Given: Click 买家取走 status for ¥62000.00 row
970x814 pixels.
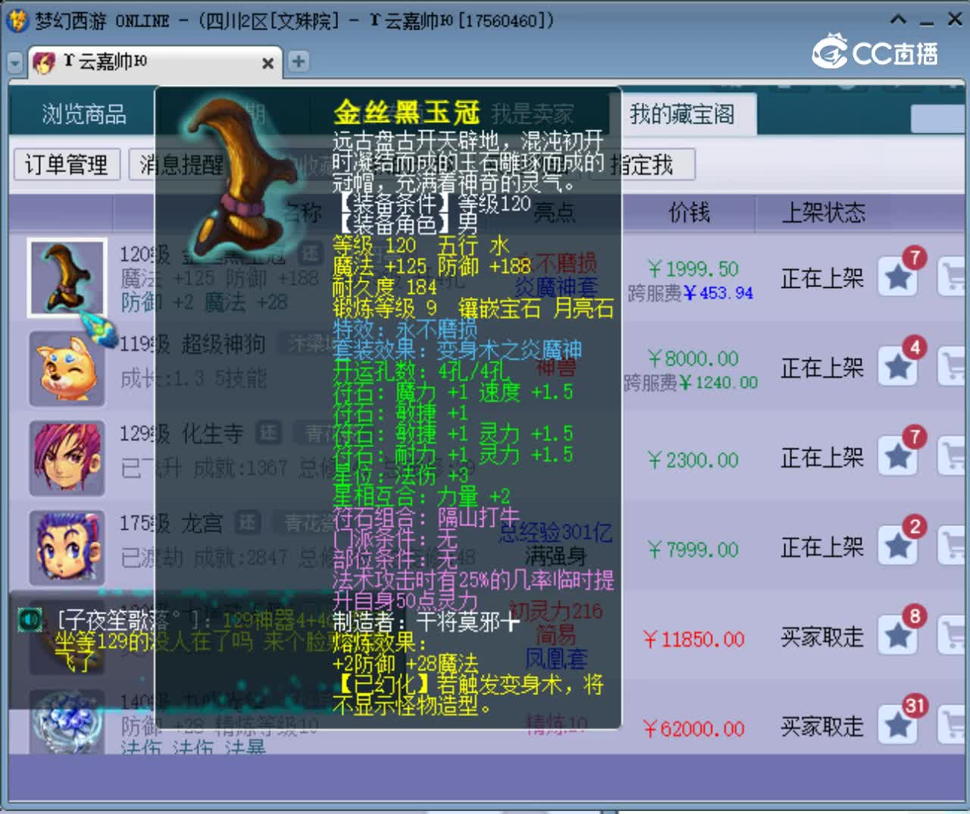Looking at the screenshot, I should [x=822, y=726].
